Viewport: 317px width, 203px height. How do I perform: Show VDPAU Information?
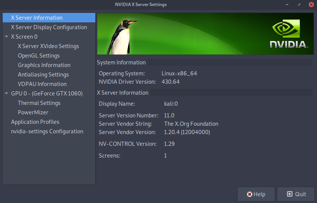click(x=42, y=84)
